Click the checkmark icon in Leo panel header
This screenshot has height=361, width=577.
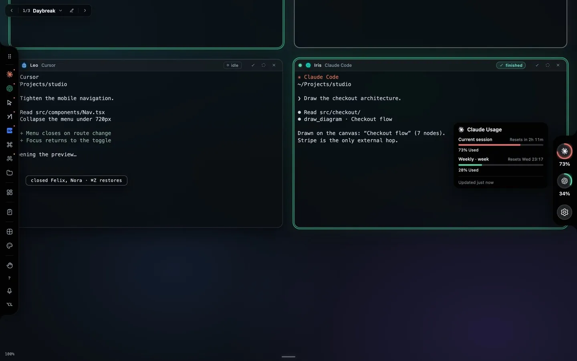coord(253,65)
